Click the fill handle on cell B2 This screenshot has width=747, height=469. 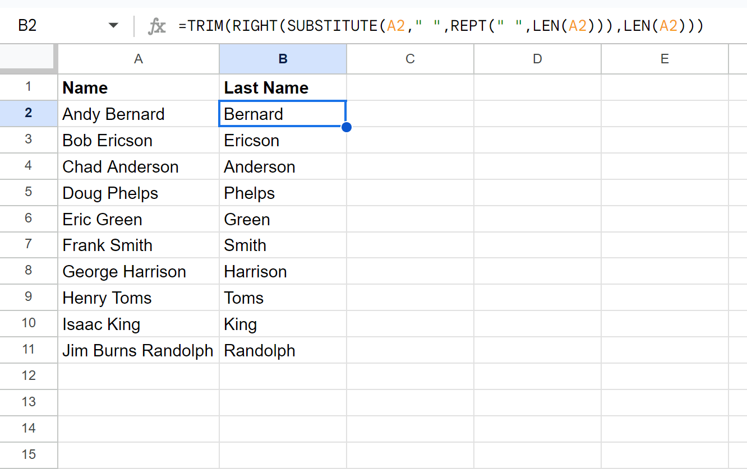347,127
